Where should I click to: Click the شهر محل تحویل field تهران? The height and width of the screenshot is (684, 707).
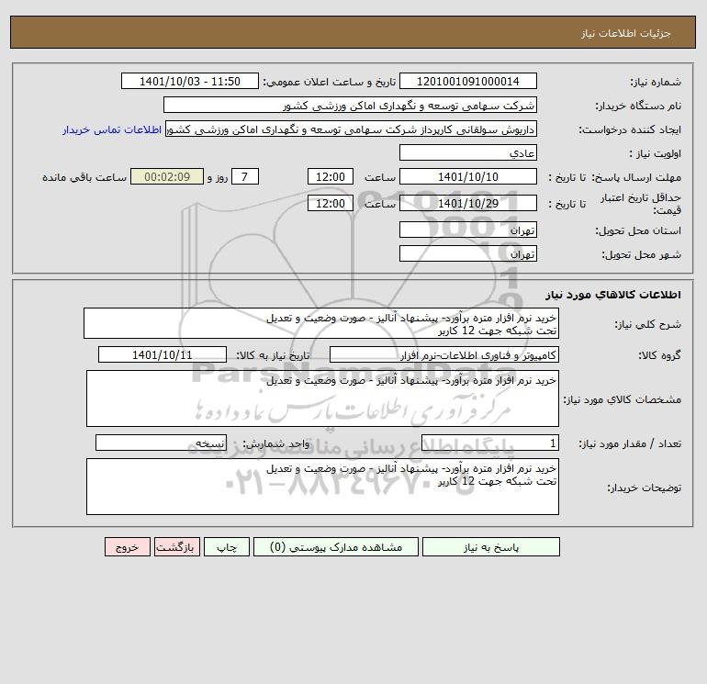(468, 253)
